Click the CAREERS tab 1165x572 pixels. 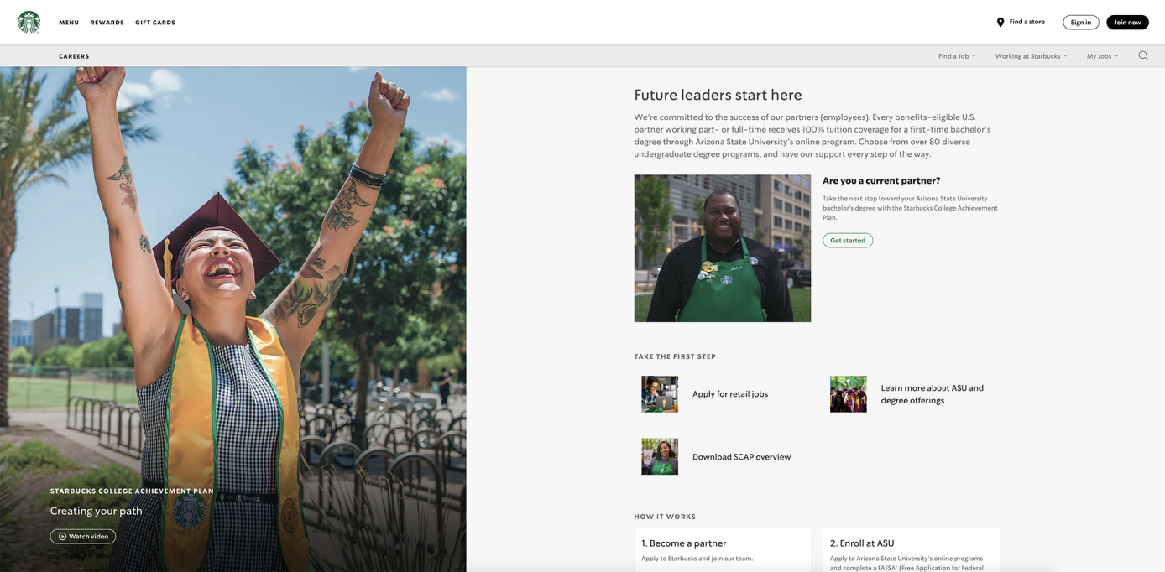74,56
